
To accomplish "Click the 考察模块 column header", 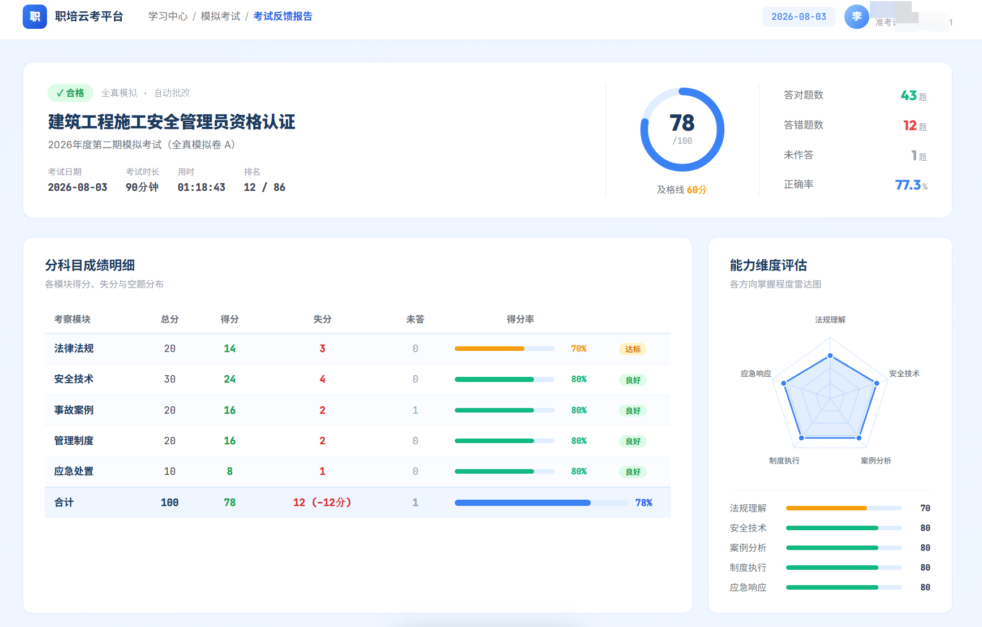I will (x=72, y=319).
